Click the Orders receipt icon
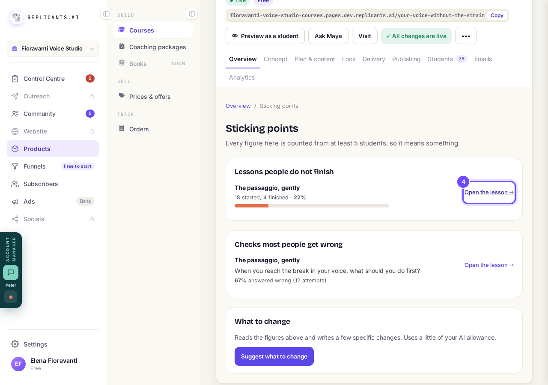Viewport: 548px width, 385px height. click(122, 128)
